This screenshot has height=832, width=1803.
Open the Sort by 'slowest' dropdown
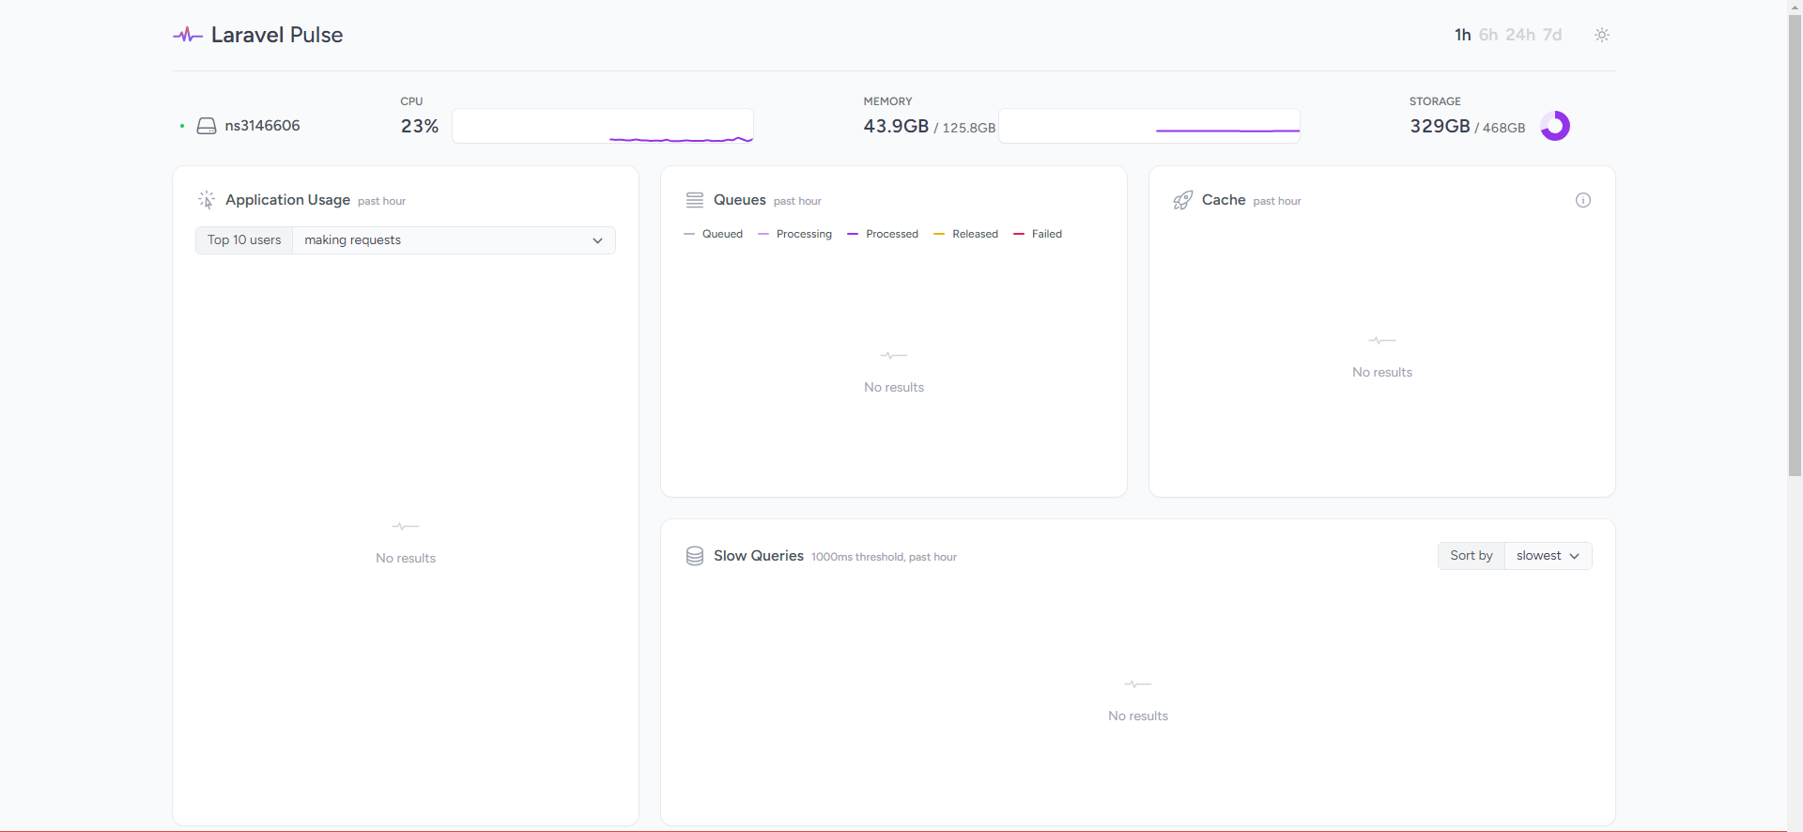1547,556
